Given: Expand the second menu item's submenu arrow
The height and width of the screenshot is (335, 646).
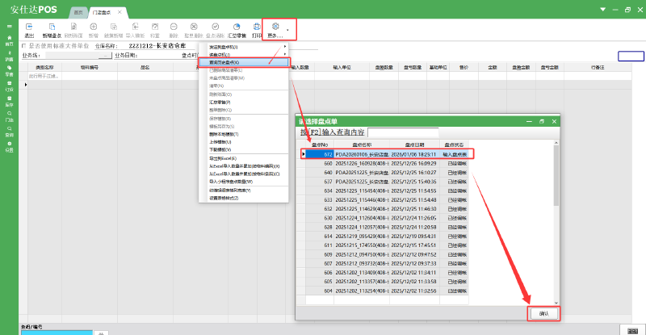Looking at the screenshot, I should (x=285, y=54).
